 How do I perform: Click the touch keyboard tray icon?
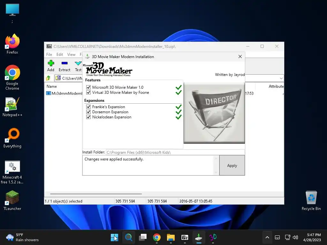(277, 237)
